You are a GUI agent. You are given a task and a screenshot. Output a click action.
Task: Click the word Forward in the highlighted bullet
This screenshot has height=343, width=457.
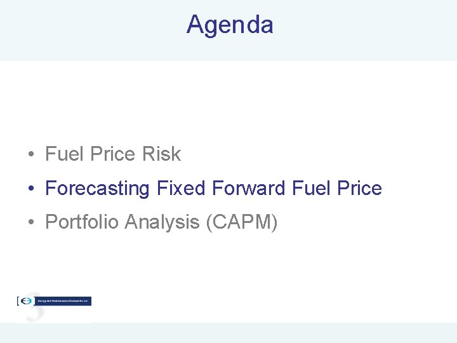248,187
